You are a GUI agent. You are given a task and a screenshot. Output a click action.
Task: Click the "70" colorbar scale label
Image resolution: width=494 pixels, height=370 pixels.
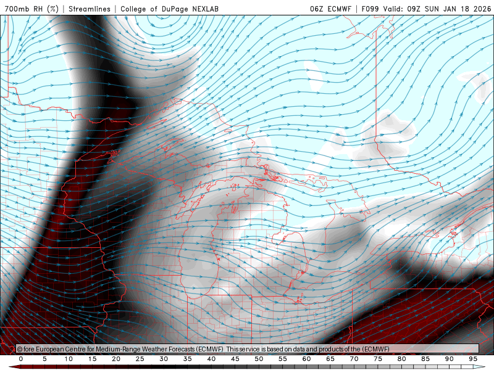coord(354,359)
